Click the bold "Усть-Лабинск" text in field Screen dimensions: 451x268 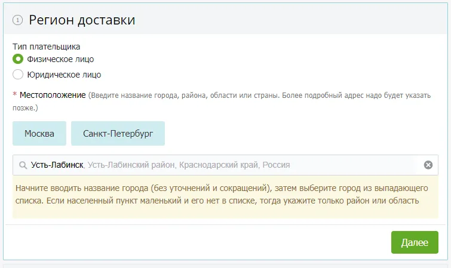(x=57, y=165)
